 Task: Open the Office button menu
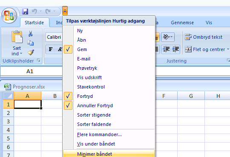[9, 16]
